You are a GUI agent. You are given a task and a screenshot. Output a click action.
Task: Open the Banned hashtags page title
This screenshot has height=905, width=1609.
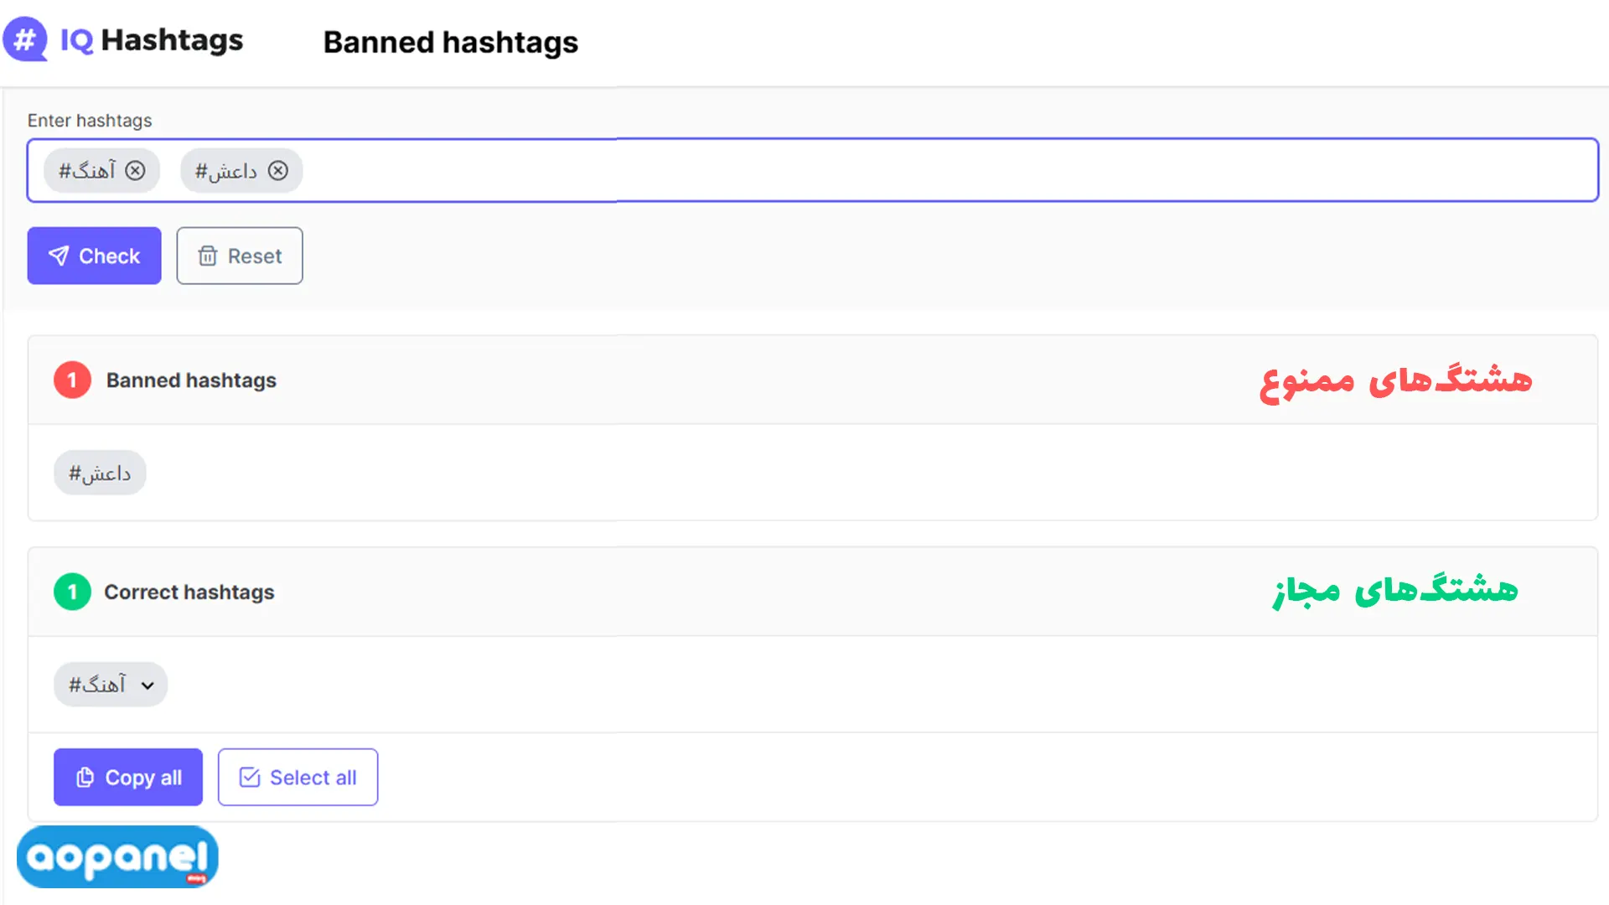[x=451, y=42]
